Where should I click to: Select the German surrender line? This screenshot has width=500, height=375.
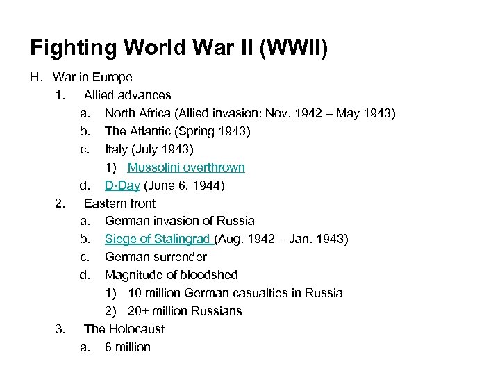(156, 257)
